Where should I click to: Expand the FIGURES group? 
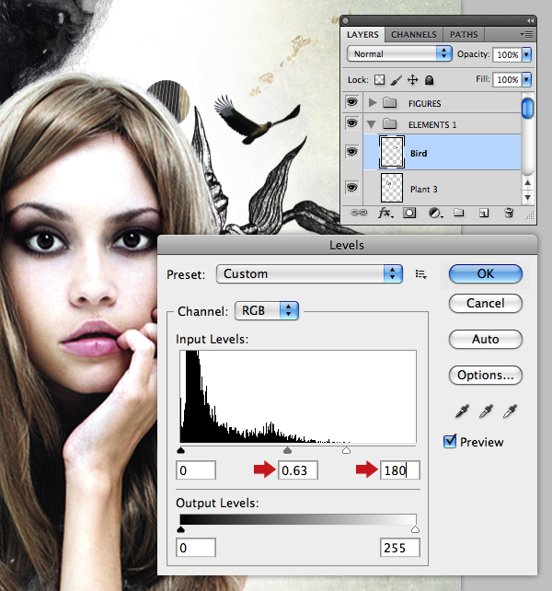tap(373, 102)
